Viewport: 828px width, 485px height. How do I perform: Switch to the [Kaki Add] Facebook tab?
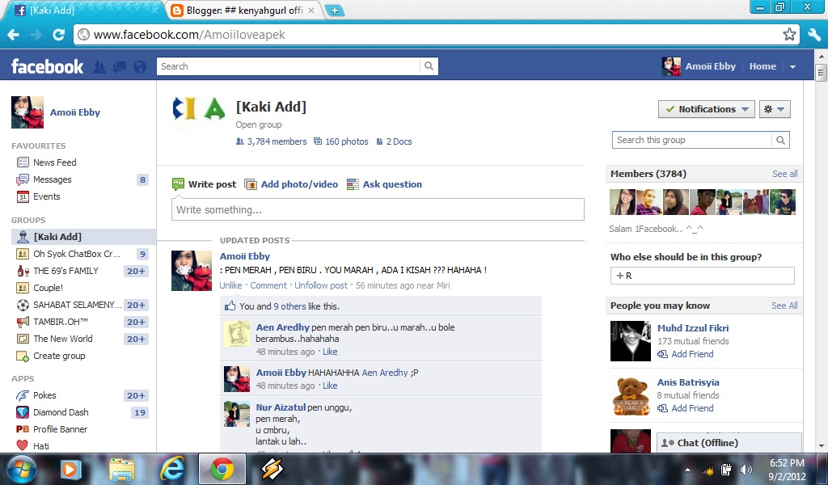point(84,11)
